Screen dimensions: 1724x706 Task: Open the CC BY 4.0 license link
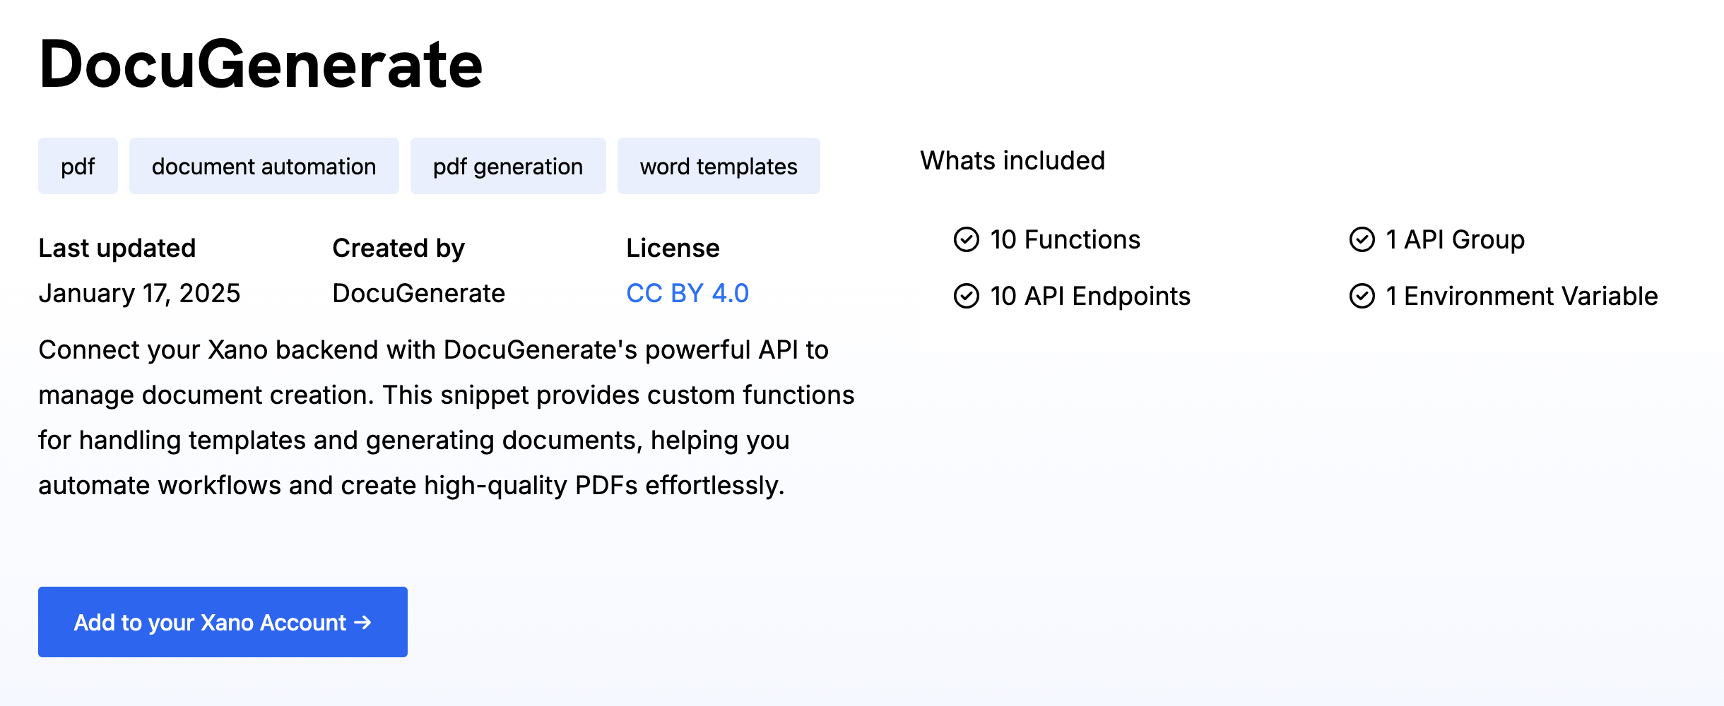(x=687, y=293)
